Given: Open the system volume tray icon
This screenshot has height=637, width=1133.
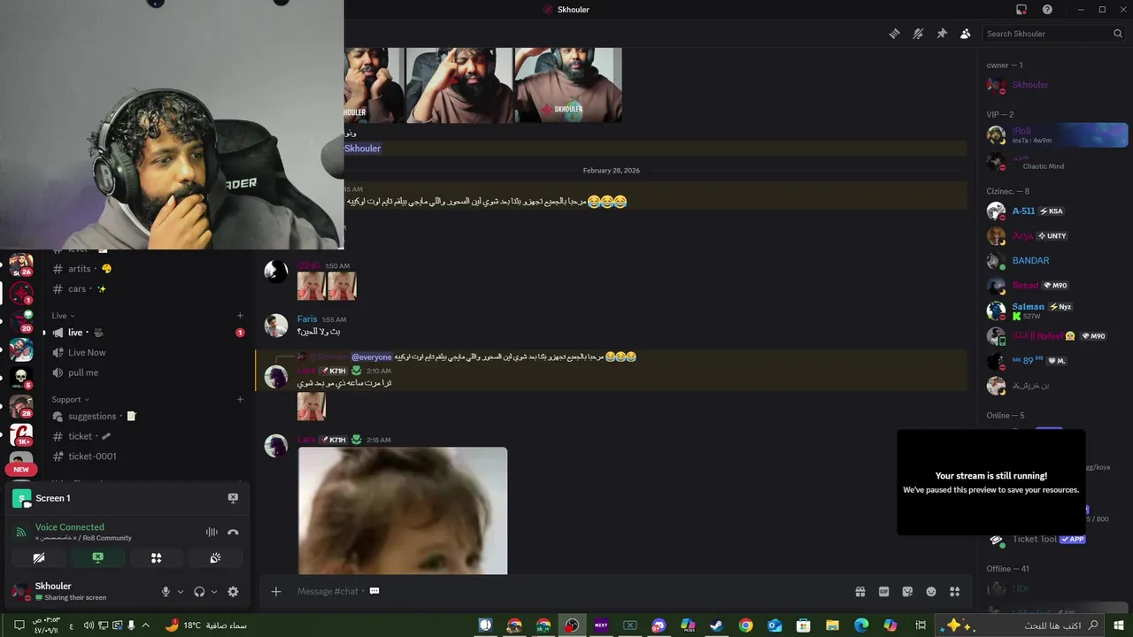Looking at the screenshot, I should click(89, 625).
